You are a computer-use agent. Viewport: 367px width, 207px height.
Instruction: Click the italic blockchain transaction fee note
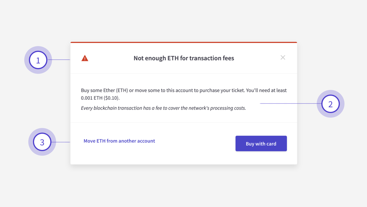coord(163,108)
